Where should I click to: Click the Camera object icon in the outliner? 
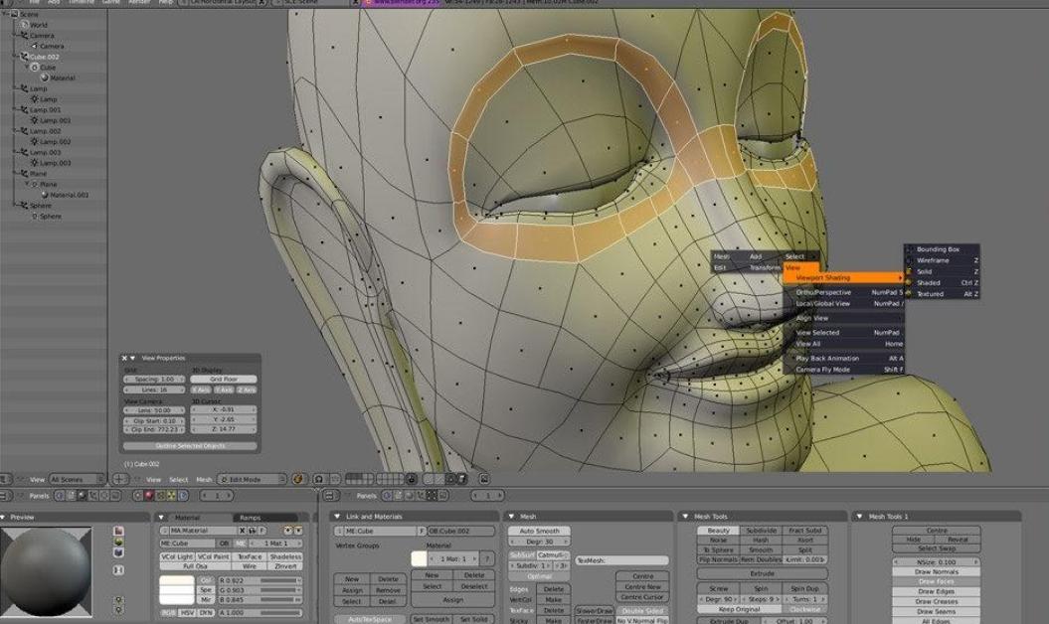[x=22, y=36]
